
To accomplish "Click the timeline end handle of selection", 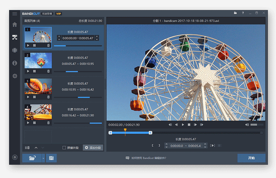I will (x=151, y=133).
